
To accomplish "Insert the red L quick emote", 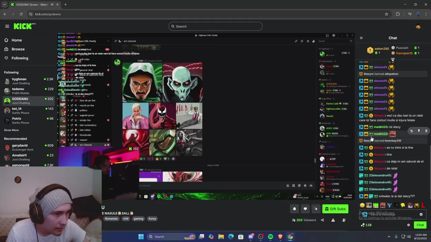I will pos(423,205).
